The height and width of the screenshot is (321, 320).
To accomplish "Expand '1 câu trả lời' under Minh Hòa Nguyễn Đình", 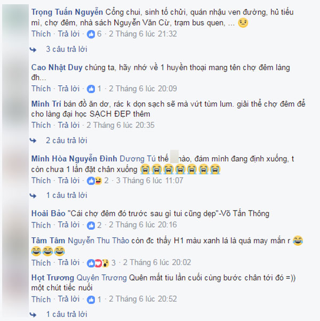I will 67,195.
